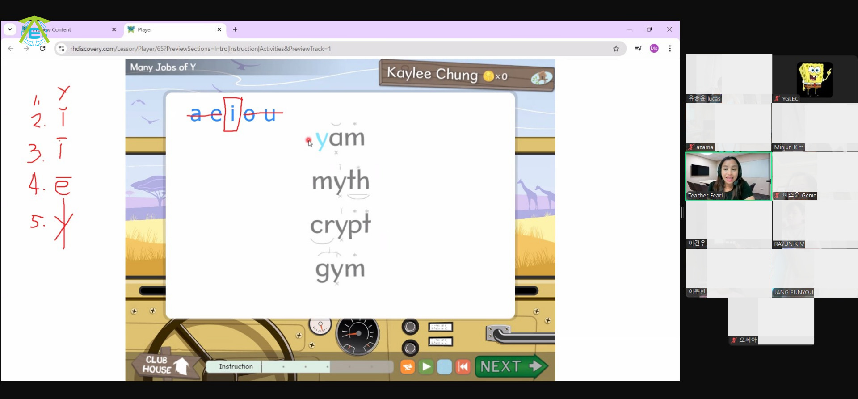Open the Ms profile avatar menu
Image resolution: width=858 pixels, height=399 pixels.
pyautogui.click(x=654, y=48)
